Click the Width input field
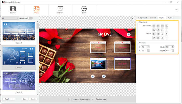This screenshot has height=104, width=182. click(169, 47)
